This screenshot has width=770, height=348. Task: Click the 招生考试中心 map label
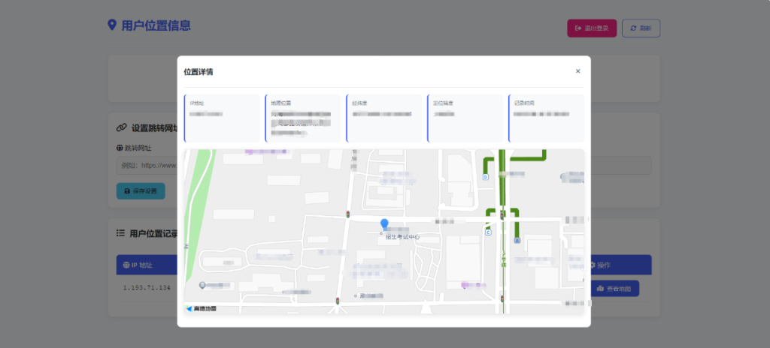click(x=402, y=237)
